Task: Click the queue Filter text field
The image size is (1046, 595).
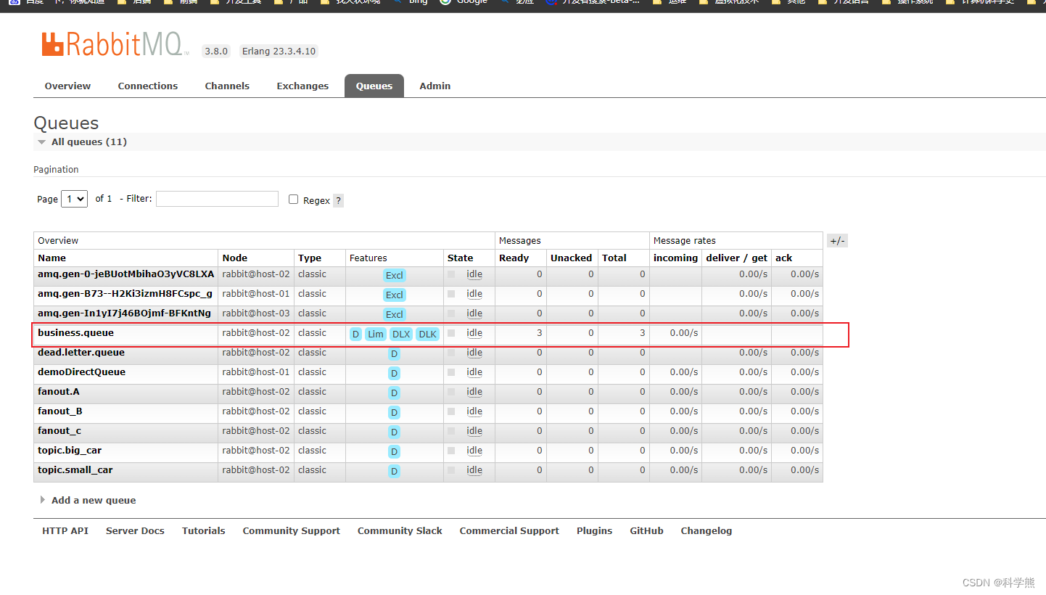Action: [x=217, y=199]
